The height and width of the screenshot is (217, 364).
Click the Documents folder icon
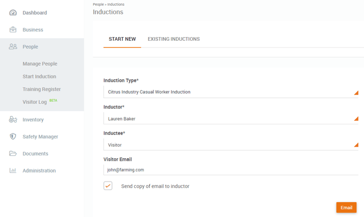(13, 153)
